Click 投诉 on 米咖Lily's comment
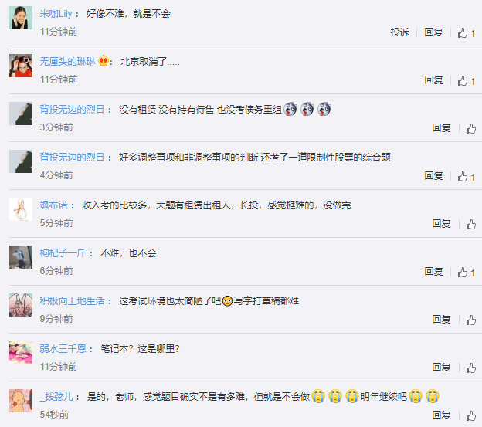Image resolution: width=482 pixels, height=427 pixels. pyautogui.click(x=399, y=32)
